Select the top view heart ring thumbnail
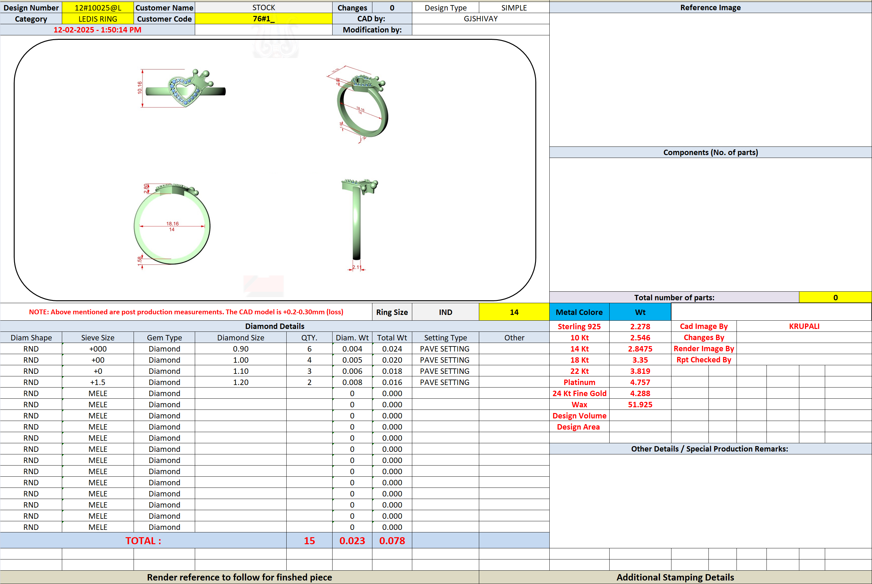The width and height of the screenshot is (872, 584). coord(182,88)
